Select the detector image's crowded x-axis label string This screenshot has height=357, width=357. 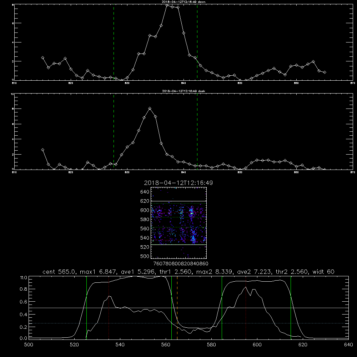coord(181,264)
